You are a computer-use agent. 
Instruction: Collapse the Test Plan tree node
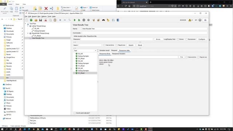25,24
